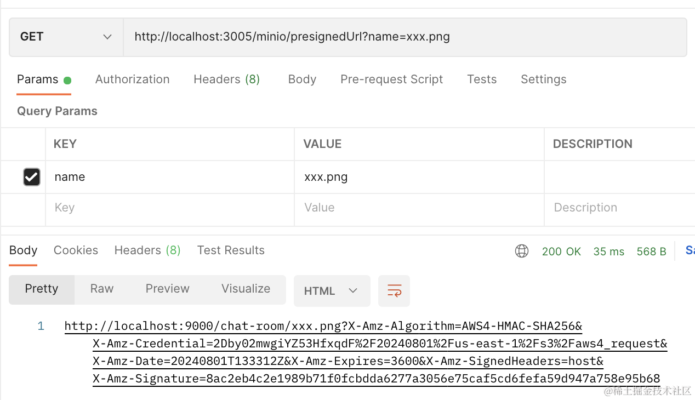Screen dimensions: 695x400
Task: View the response Headers (8) tab
Action: pos(147,250)
